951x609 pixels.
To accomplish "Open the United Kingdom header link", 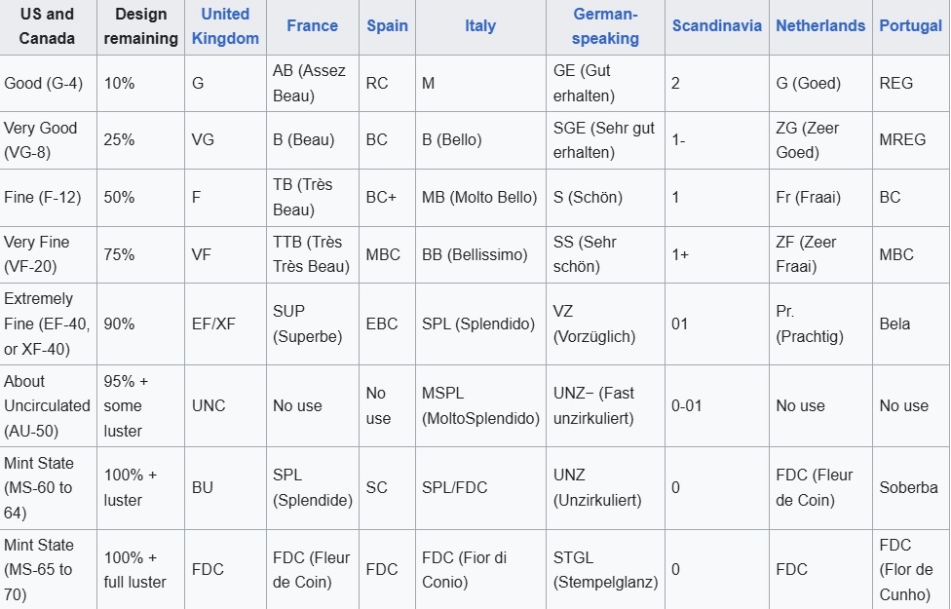I will (x=225, y=26).
